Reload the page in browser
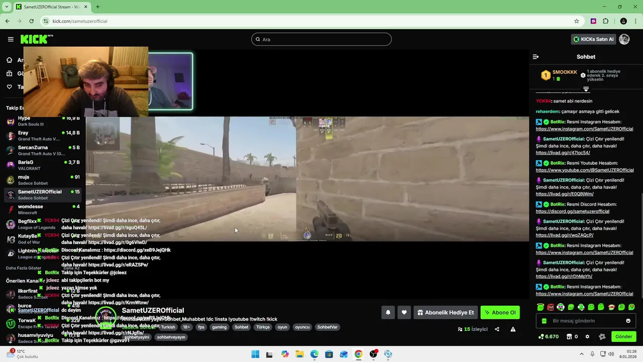Viewport: 643px width, 362px height. [31, 21]
